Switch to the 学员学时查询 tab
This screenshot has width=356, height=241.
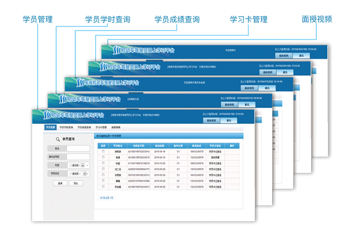[66, 127]
